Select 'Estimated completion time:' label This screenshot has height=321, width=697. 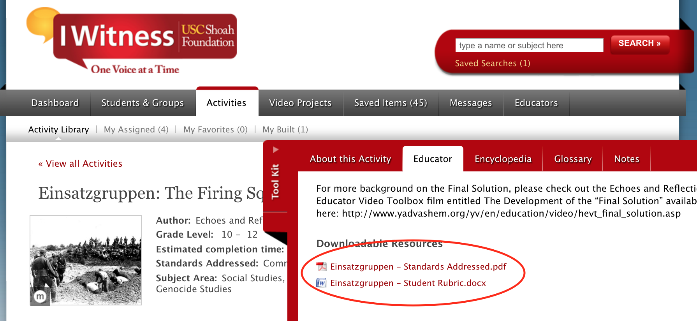click(x=220, y=249)
